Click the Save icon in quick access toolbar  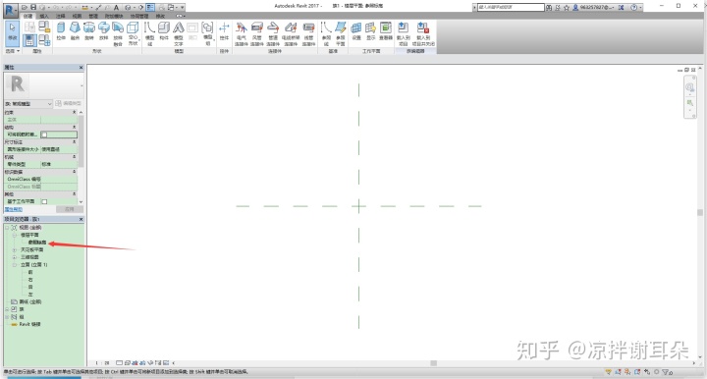tap(33, 7)
